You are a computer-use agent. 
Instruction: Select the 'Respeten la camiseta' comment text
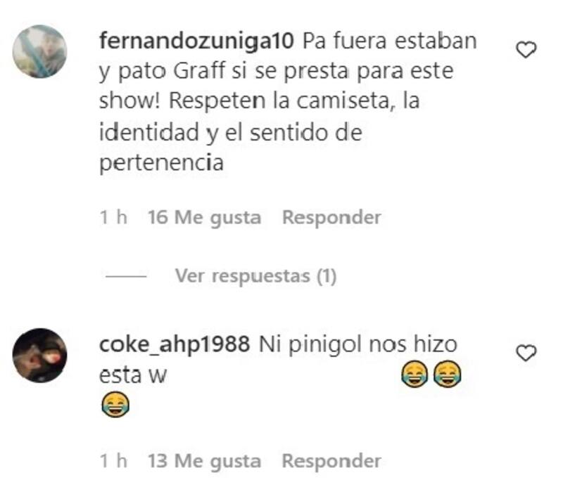(x=279, y=101)
